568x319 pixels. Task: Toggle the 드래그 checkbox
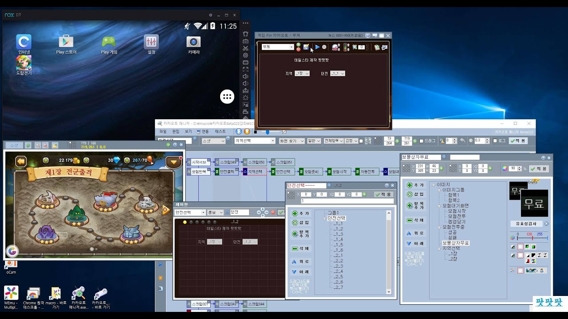tap(422, 141)
